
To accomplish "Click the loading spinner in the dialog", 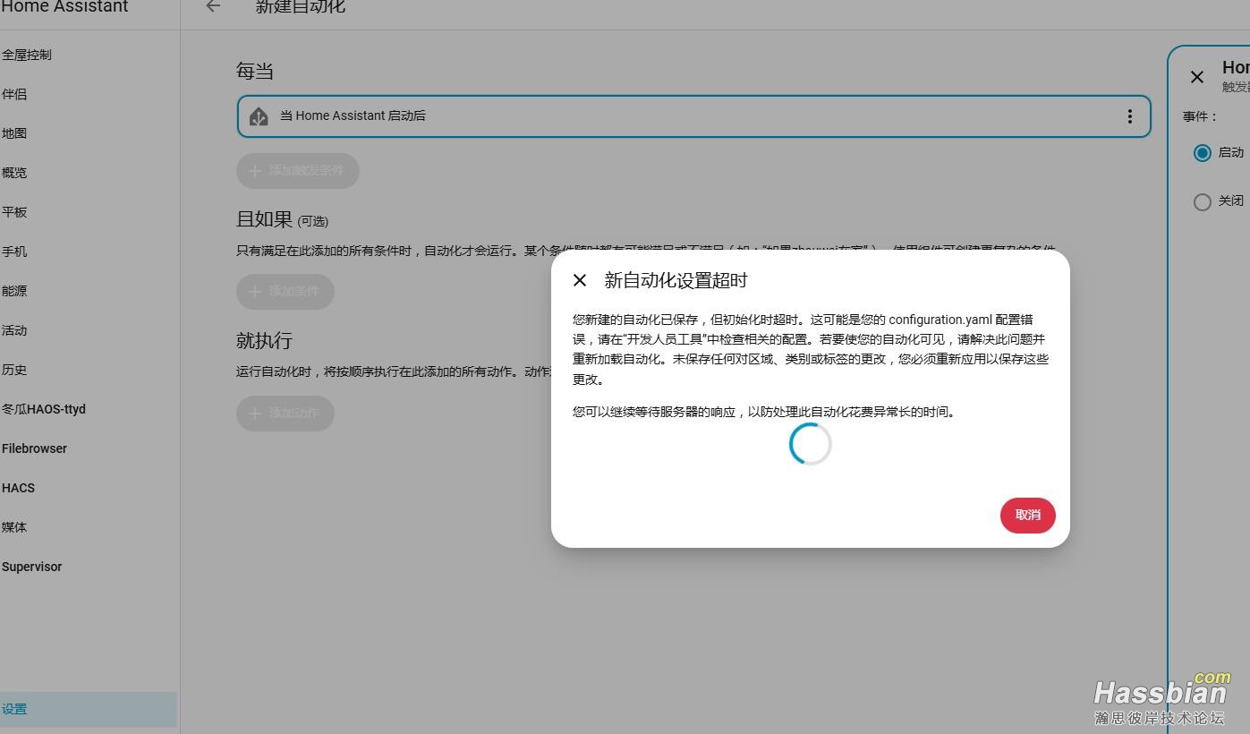I will [x=811, y=444].
